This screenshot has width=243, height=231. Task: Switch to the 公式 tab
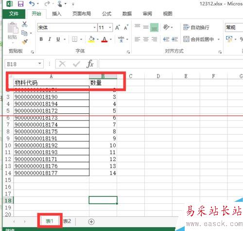coord(106,14)
